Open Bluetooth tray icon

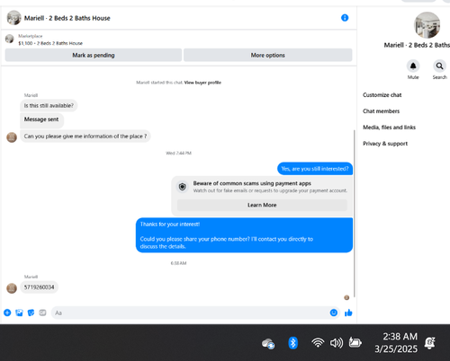(292, 343)
